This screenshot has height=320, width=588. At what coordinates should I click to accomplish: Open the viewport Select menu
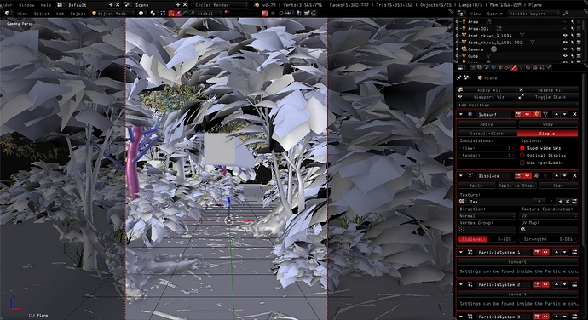(42, 14)
